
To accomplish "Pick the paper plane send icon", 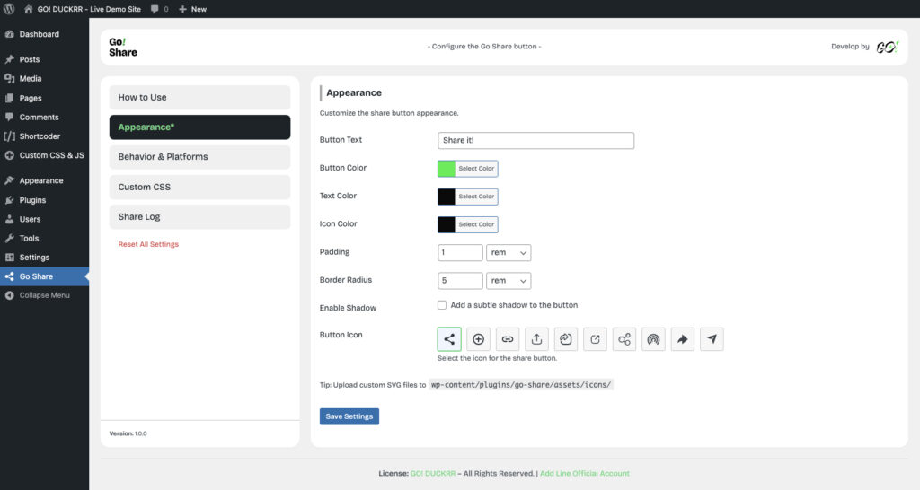I will tap(712, 339).
